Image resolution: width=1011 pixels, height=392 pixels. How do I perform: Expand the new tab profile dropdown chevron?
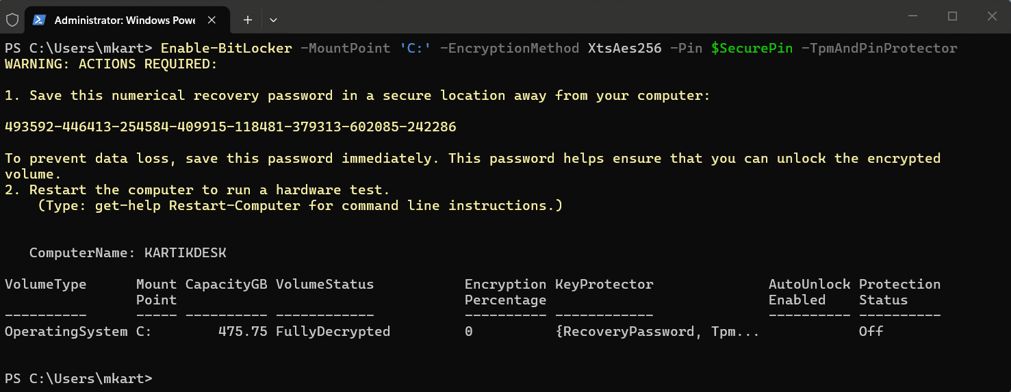273,20
